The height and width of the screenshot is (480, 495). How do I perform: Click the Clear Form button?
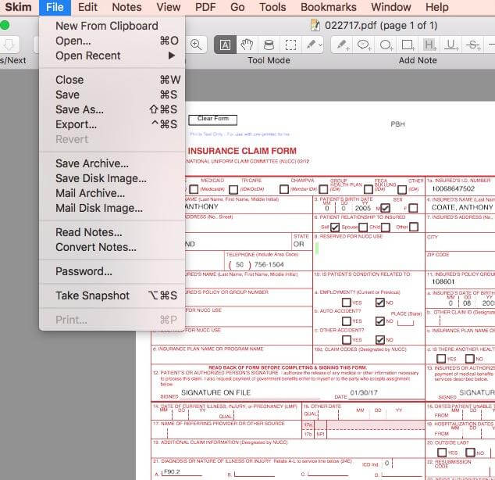(x=213, y=120)
